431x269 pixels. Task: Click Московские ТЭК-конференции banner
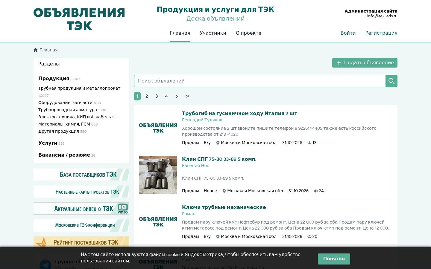point(81,225)
